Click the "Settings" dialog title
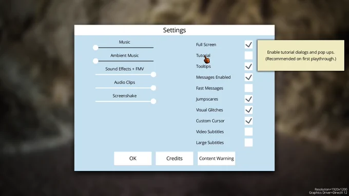The height and width of the screenshot is (196, 349). pos(174,30)
